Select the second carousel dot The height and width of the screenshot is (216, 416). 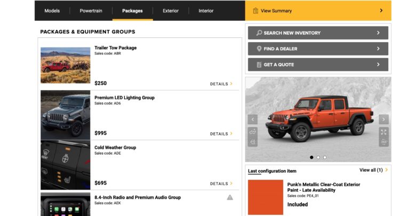point(318,157)
